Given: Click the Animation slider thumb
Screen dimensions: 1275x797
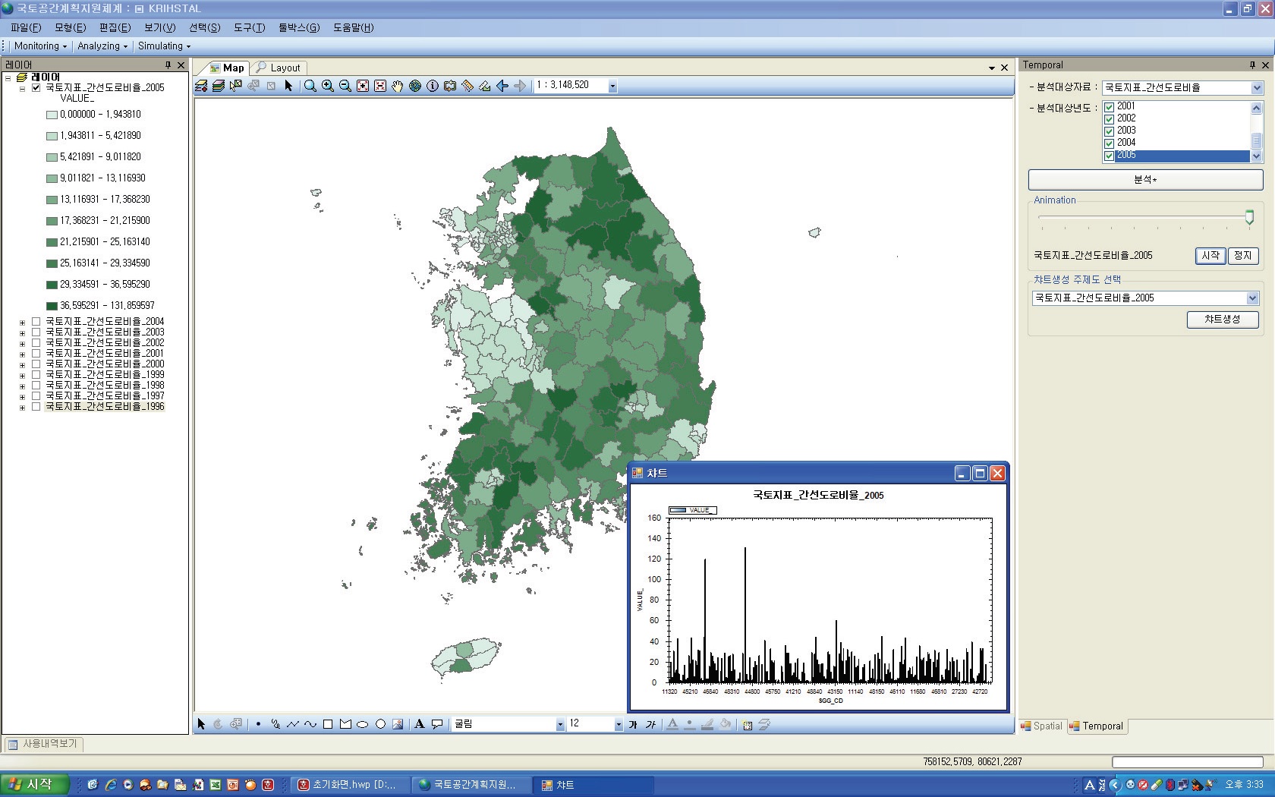Looking at the screenshot, I should (1249, 218).
